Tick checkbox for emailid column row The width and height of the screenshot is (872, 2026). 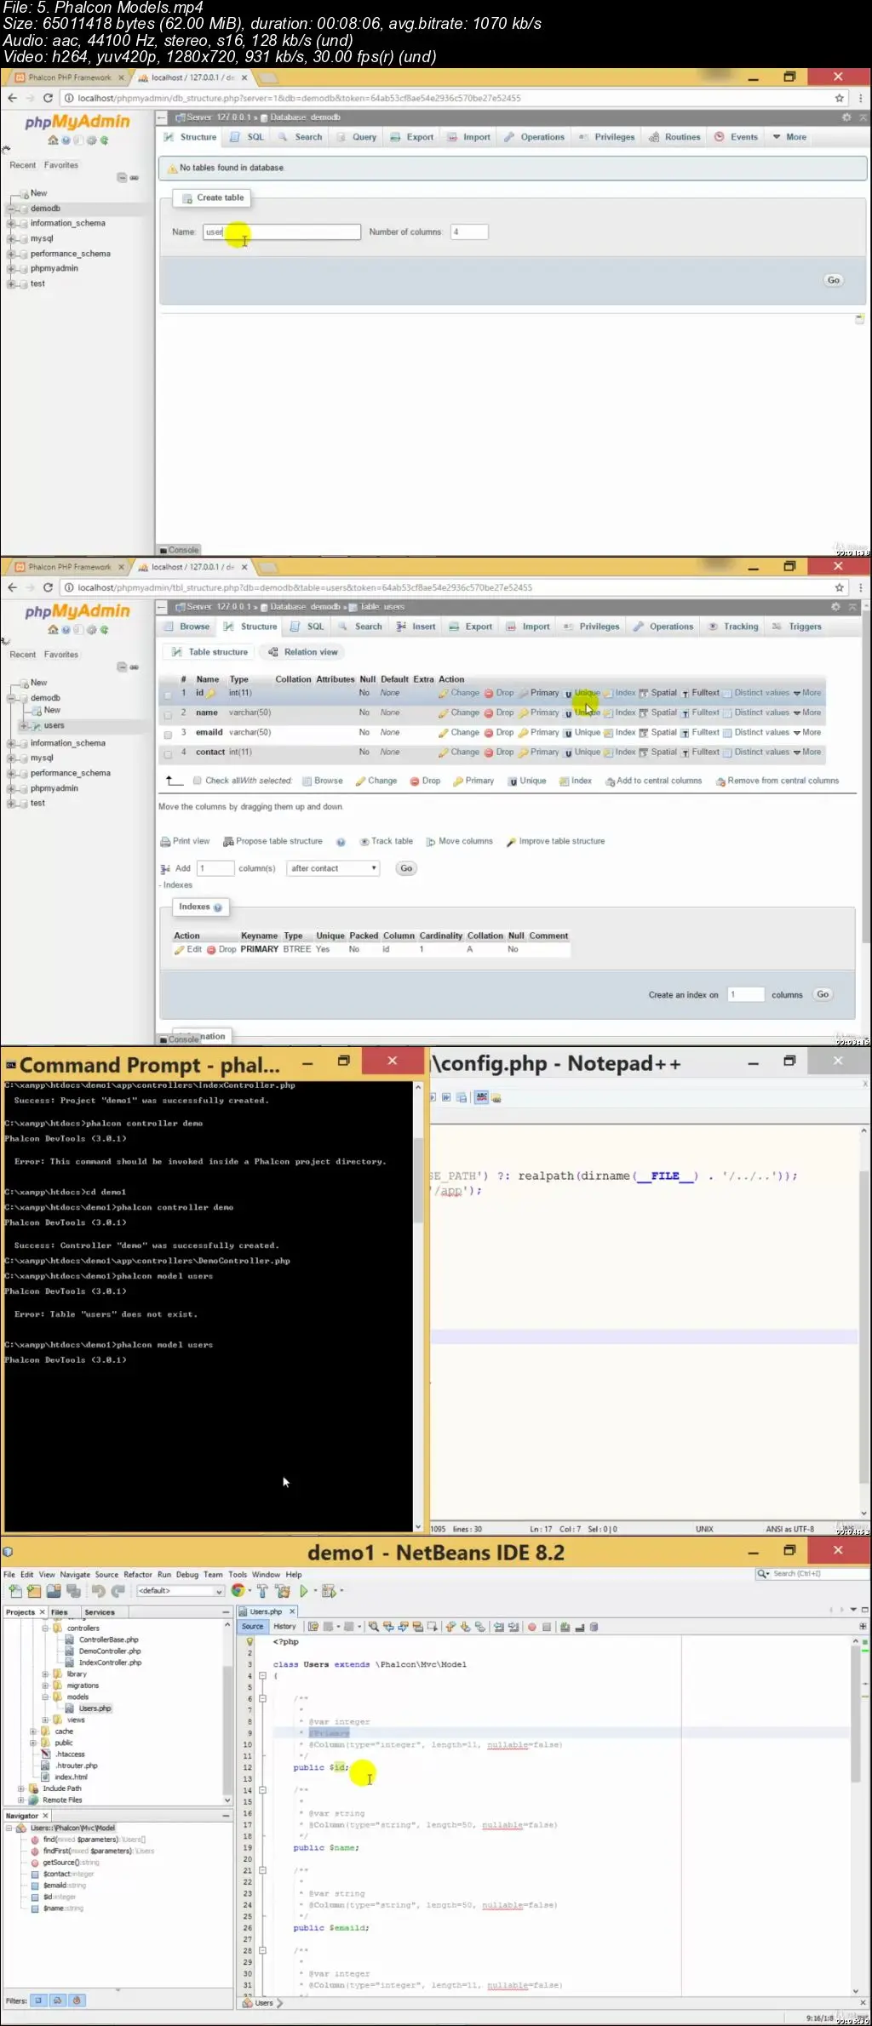pos(168,735)
